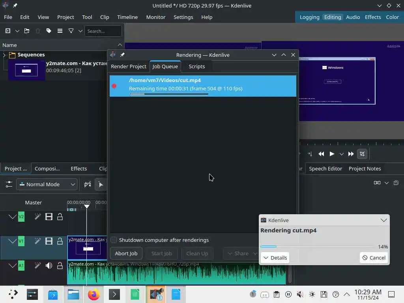Open the Speech Editor tab
The image size is (404, 303).
(x=325, y=168)
